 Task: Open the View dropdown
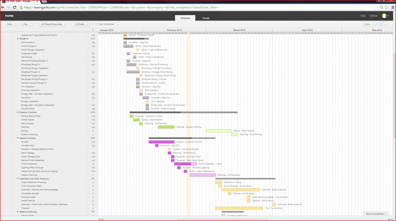(27, 24)
